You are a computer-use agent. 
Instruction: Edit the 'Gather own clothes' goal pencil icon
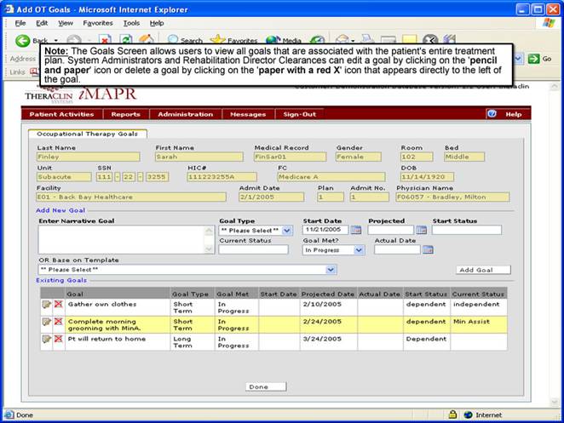[x=46, y=305]
